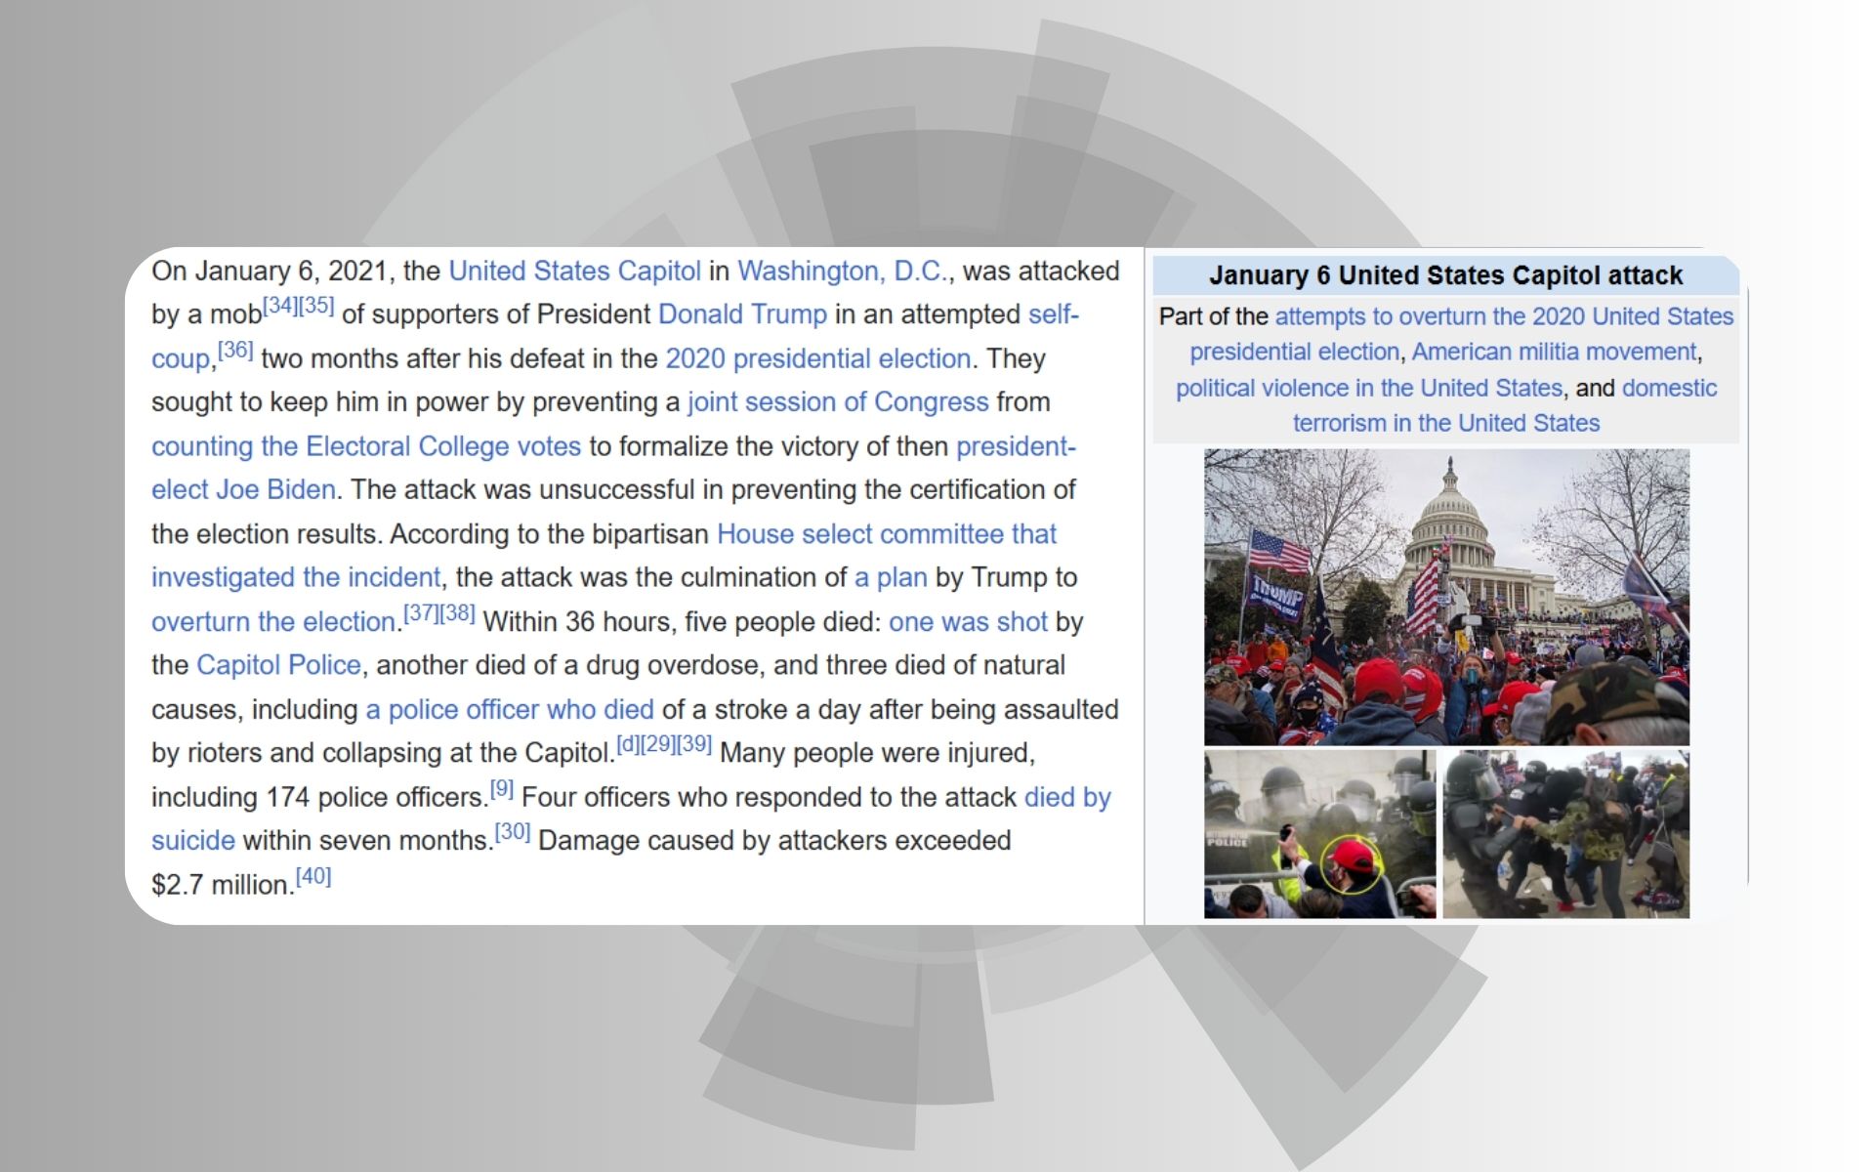Viewport: 1875px width, 1172px height.
Task: Open footnote reference [40]
Action: click(313, 876)
